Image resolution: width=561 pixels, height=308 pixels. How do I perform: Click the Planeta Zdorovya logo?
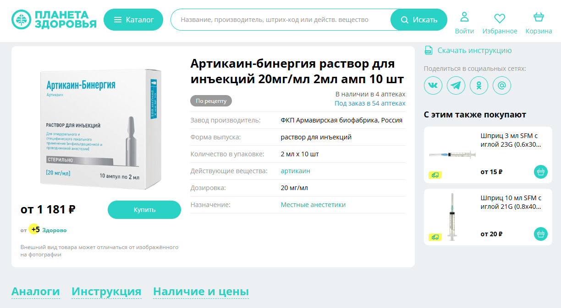pos(54,20)
